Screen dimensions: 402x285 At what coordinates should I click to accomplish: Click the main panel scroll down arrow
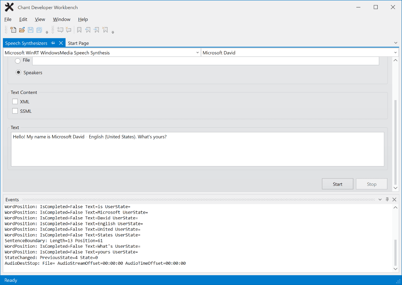395,188
